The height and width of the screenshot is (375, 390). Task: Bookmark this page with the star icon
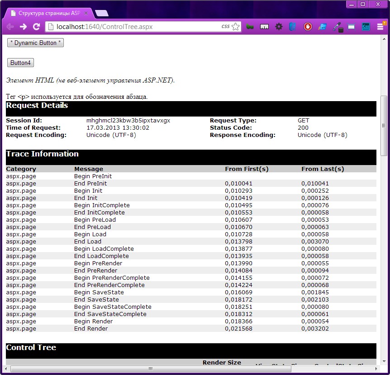click(235, 26)
